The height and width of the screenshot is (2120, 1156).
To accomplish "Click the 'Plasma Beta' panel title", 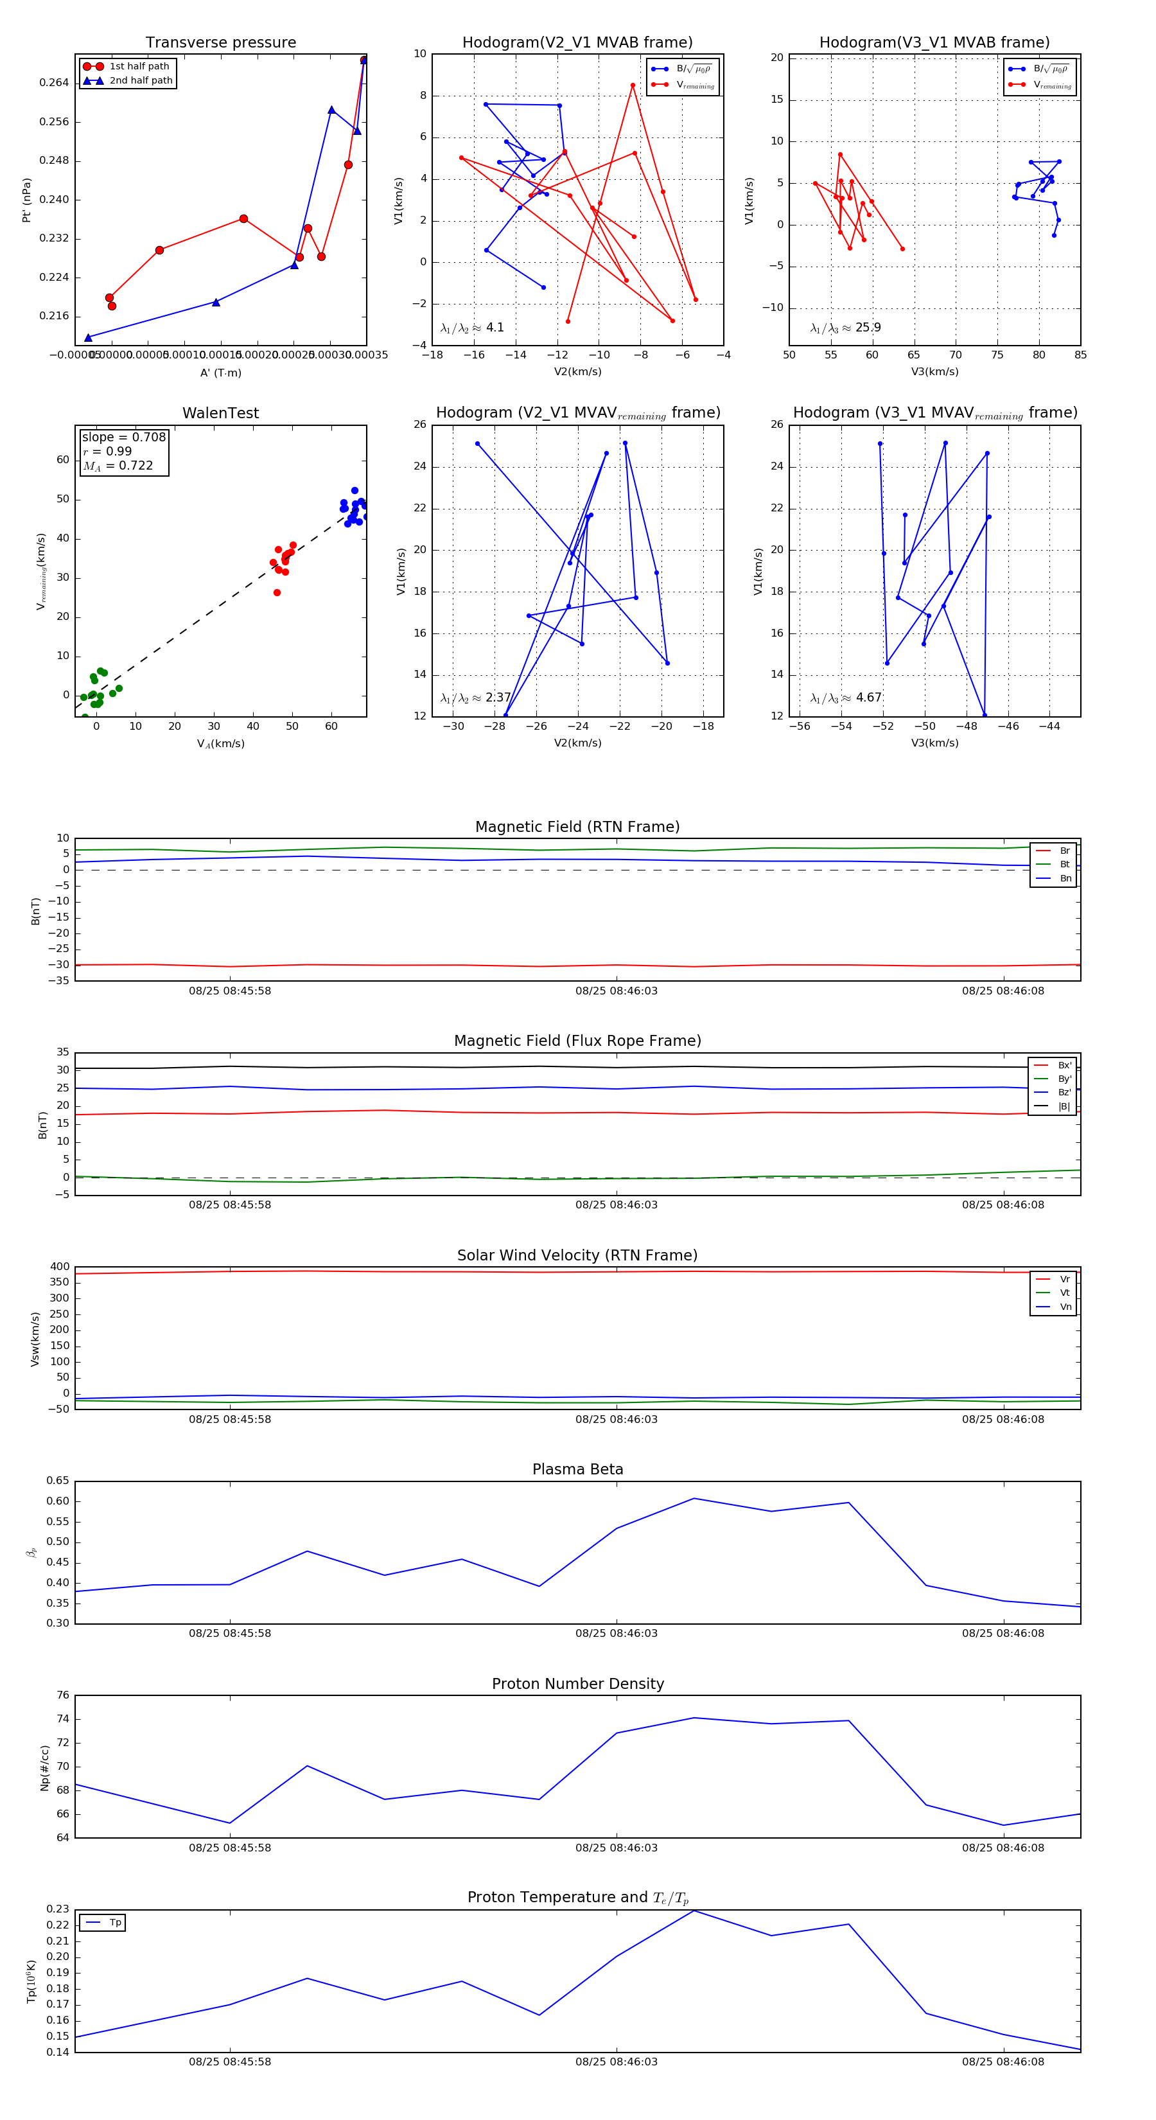I will (x=577, y=1469).
